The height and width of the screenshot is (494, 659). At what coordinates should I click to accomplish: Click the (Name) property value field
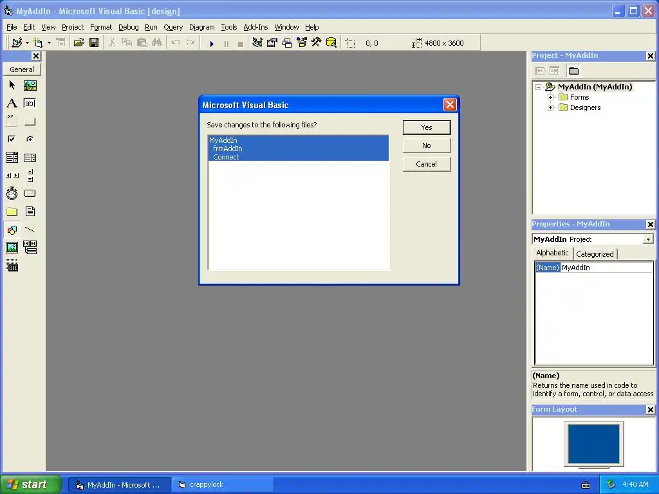click(606, 268)
